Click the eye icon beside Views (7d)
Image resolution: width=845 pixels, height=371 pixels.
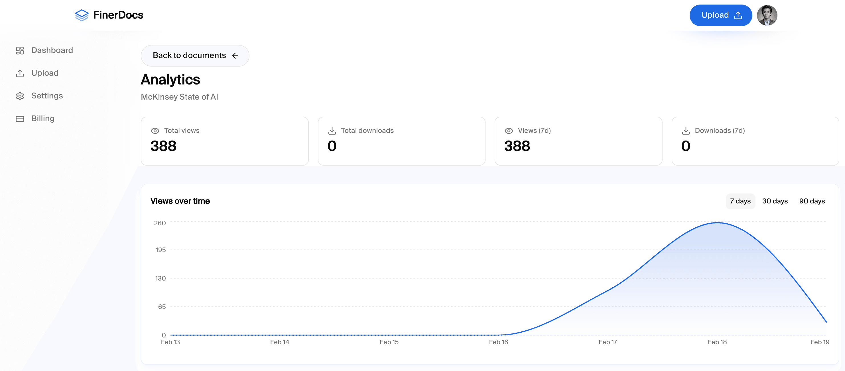pos(509,131)
